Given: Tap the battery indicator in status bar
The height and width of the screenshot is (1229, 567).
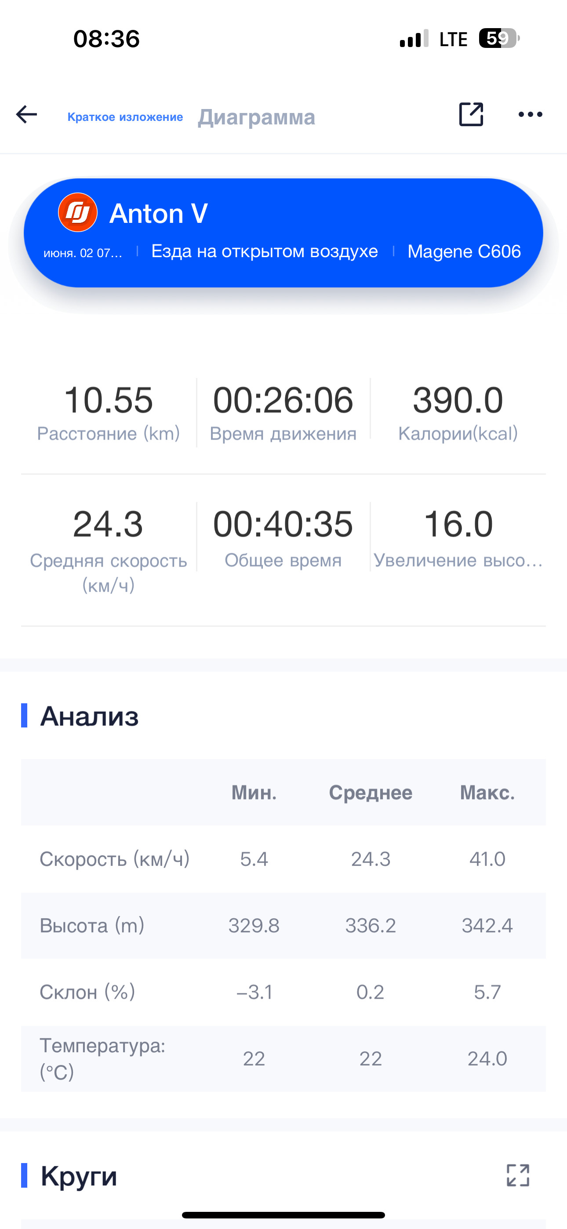Looking at the screenshot, I should click(x=499, y=38).
